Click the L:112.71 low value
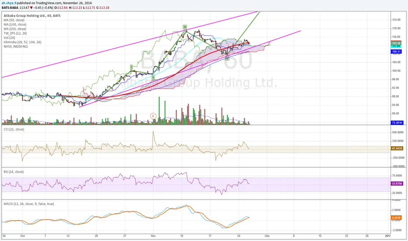 pos(89,7)
